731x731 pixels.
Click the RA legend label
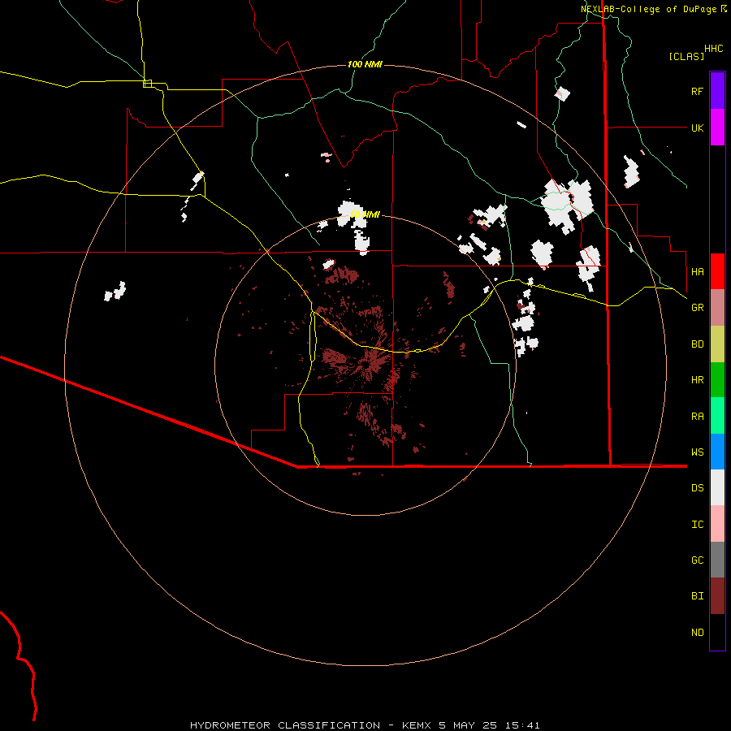pos(697,417)
